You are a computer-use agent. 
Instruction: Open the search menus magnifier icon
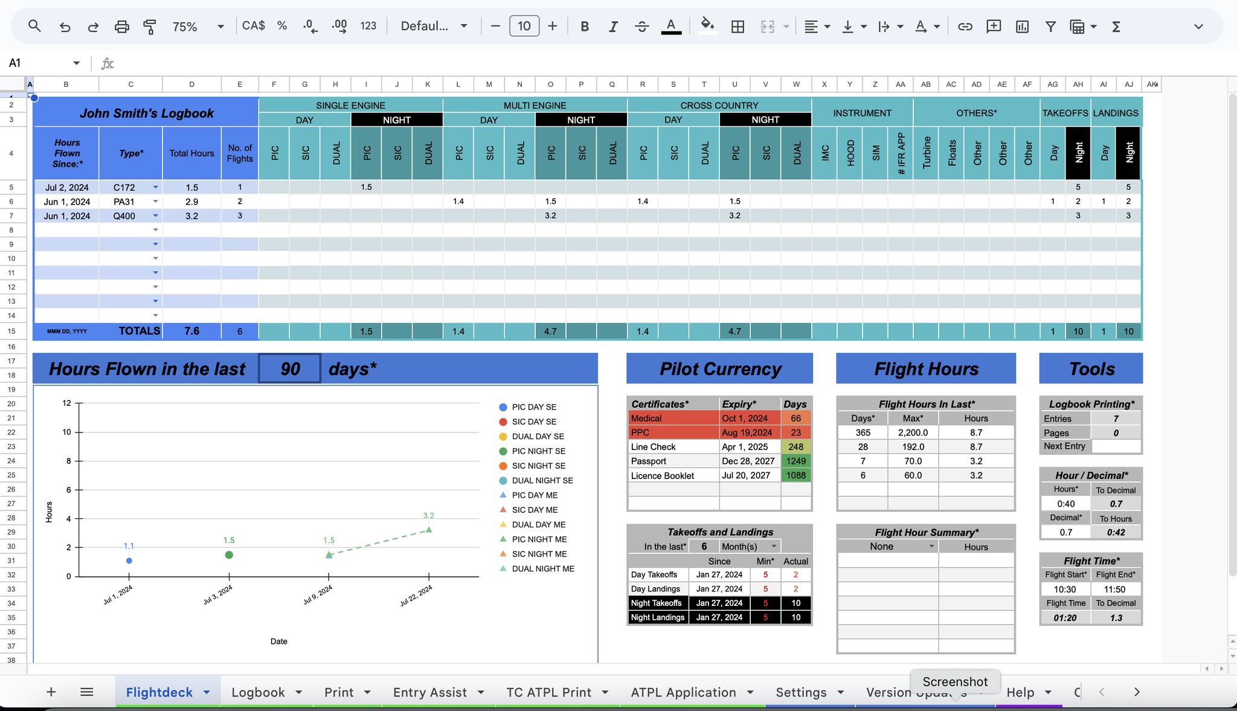coord(34,26)
